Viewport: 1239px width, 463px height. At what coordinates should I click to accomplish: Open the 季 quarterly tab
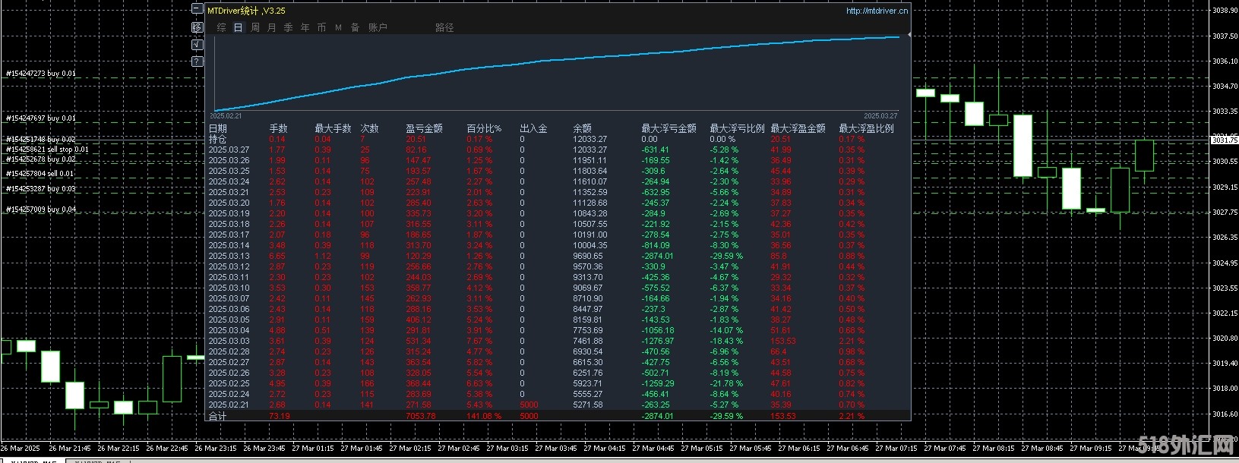(289, 27)
